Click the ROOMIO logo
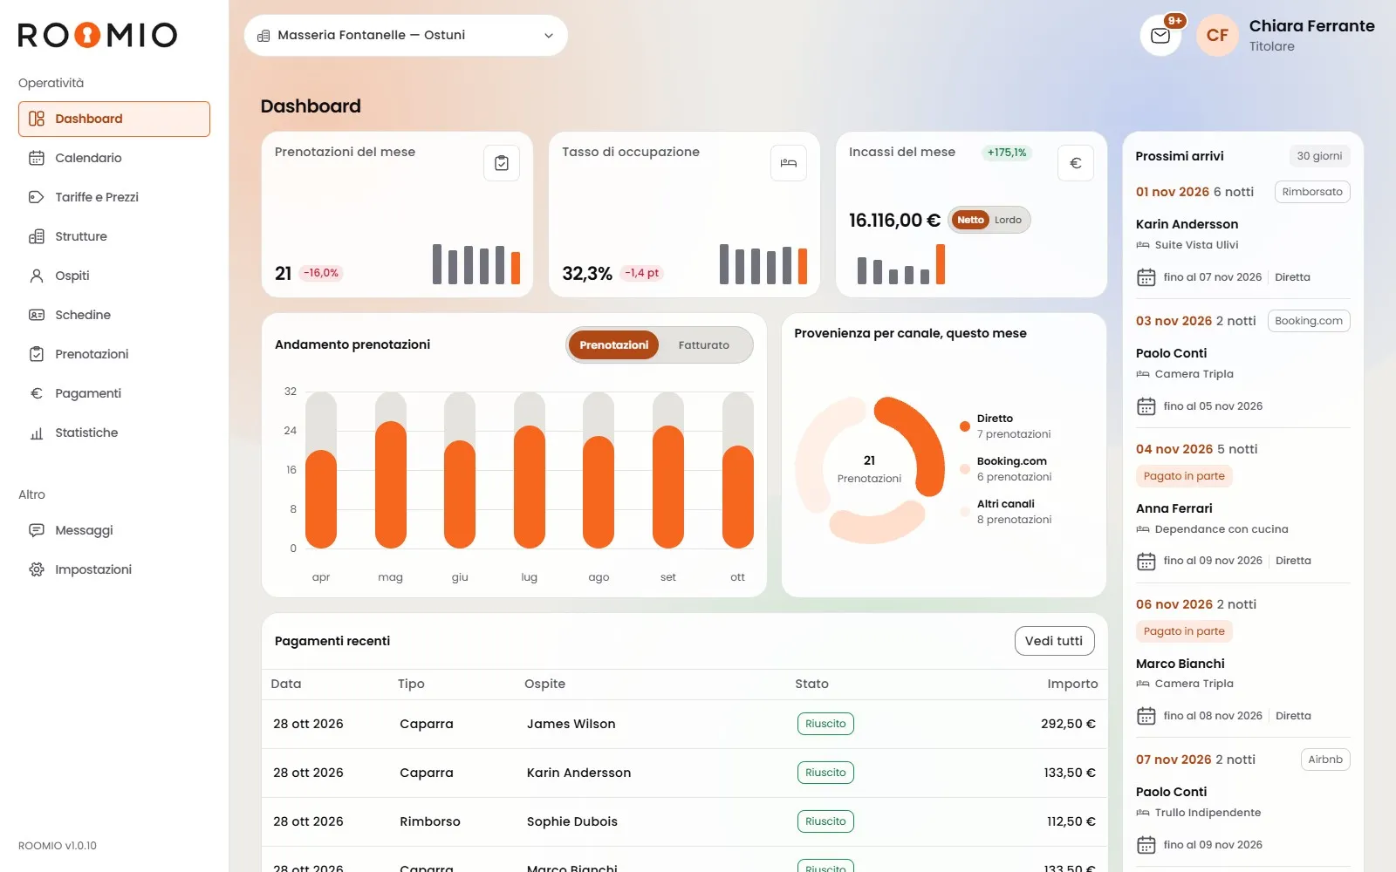This screenshot has width=1396, height=872. click(98, 35)
